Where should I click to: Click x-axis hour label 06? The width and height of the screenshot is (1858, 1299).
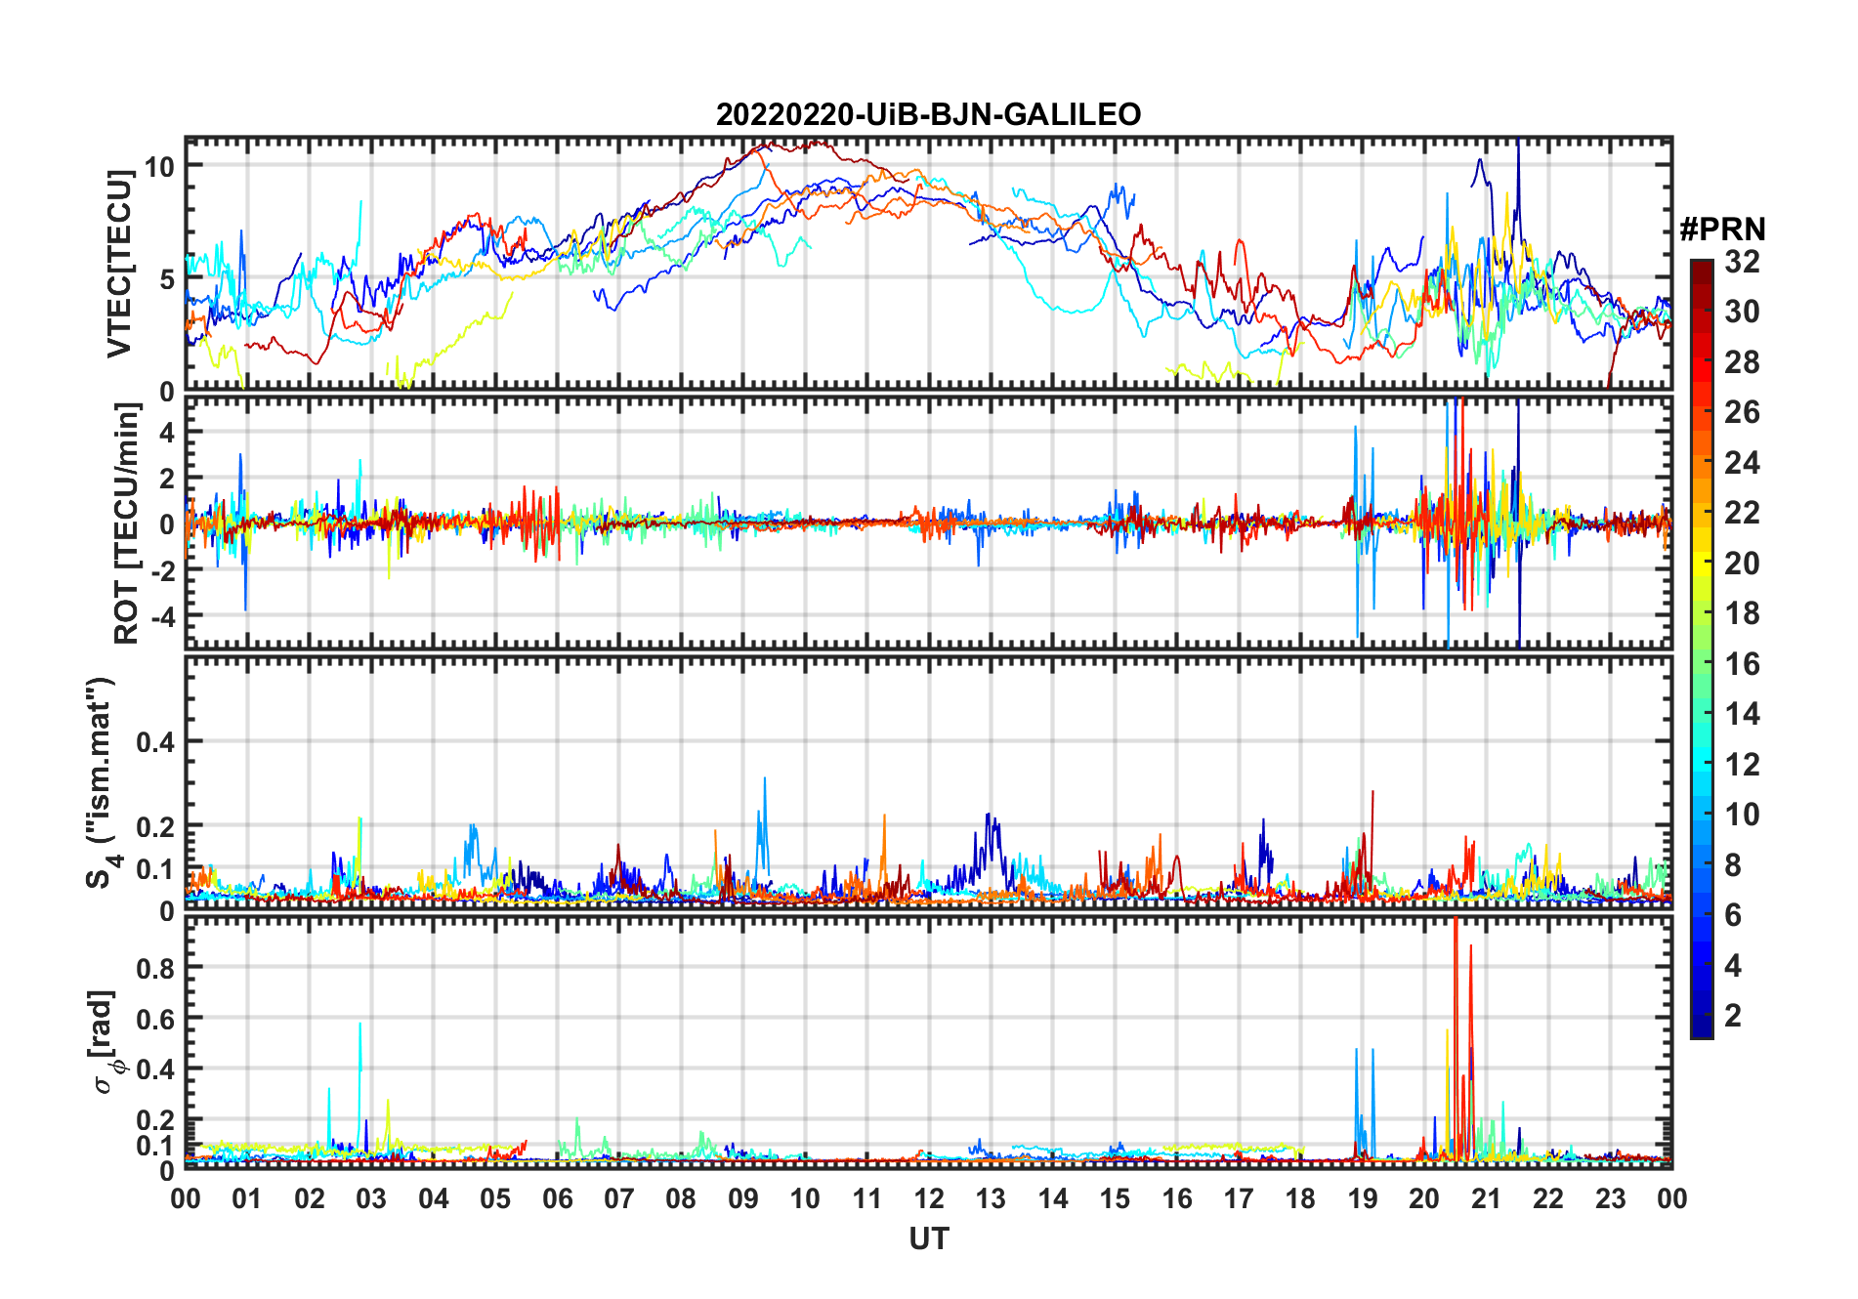(x=558, y=1198)
